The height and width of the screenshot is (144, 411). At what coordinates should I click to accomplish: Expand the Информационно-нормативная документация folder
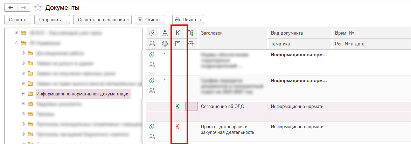click(x=23, y=94)
